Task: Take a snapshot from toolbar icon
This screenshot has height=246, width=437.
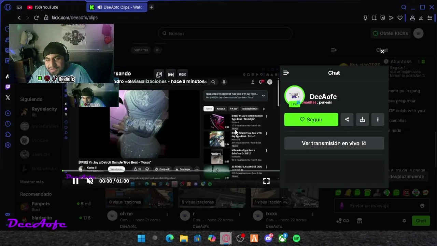Action: 374,18
